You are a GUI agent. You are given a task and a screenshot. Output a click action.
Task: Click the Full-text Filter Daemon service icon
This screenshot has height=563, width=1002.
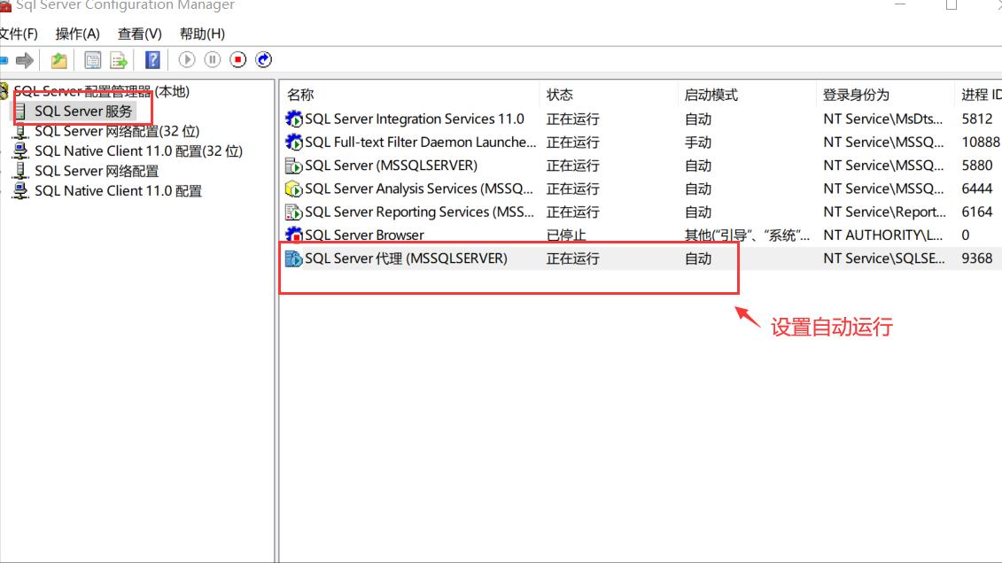pos(293,142)
